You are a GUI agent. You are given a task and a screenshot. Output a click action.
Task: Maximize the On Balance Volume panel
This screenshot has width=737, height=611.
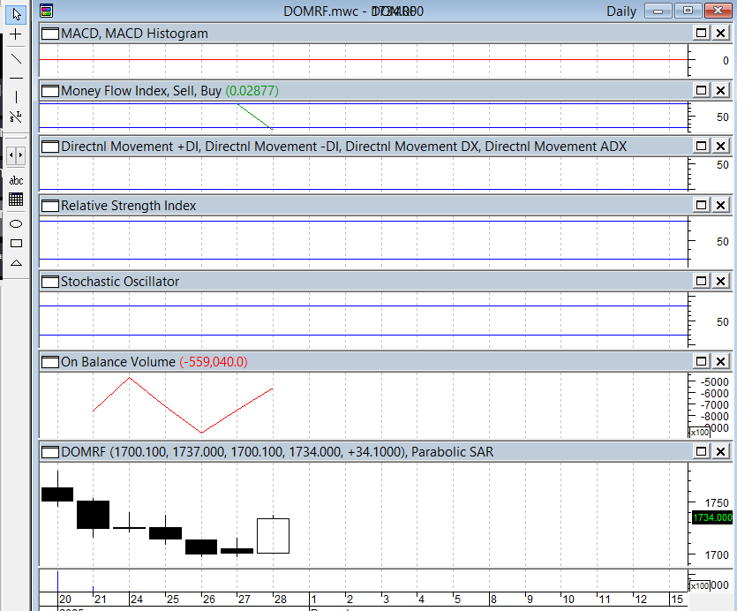click(702, 361)
